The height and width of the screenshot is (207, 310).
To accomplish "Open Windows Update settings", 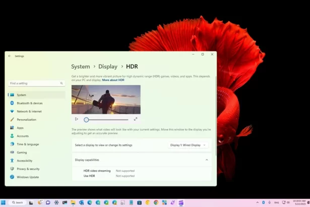I will pyautogui.click(x=27, y=177).
